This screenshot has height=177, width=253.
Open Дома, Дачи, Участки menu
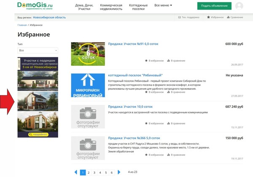coord(86,6)
